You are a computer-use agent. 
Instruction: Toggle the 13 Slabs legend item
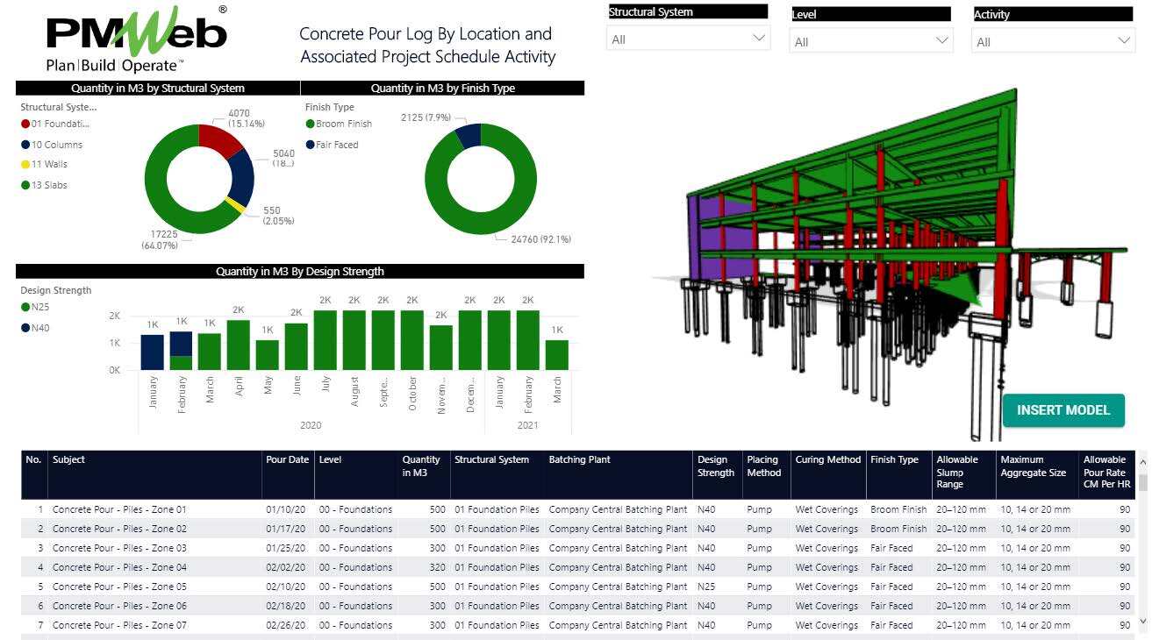click(49, 185)
